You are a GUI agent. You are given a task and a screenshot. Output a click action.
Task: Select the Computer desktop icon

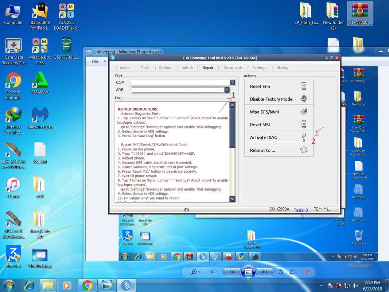[x=13, y=14]
